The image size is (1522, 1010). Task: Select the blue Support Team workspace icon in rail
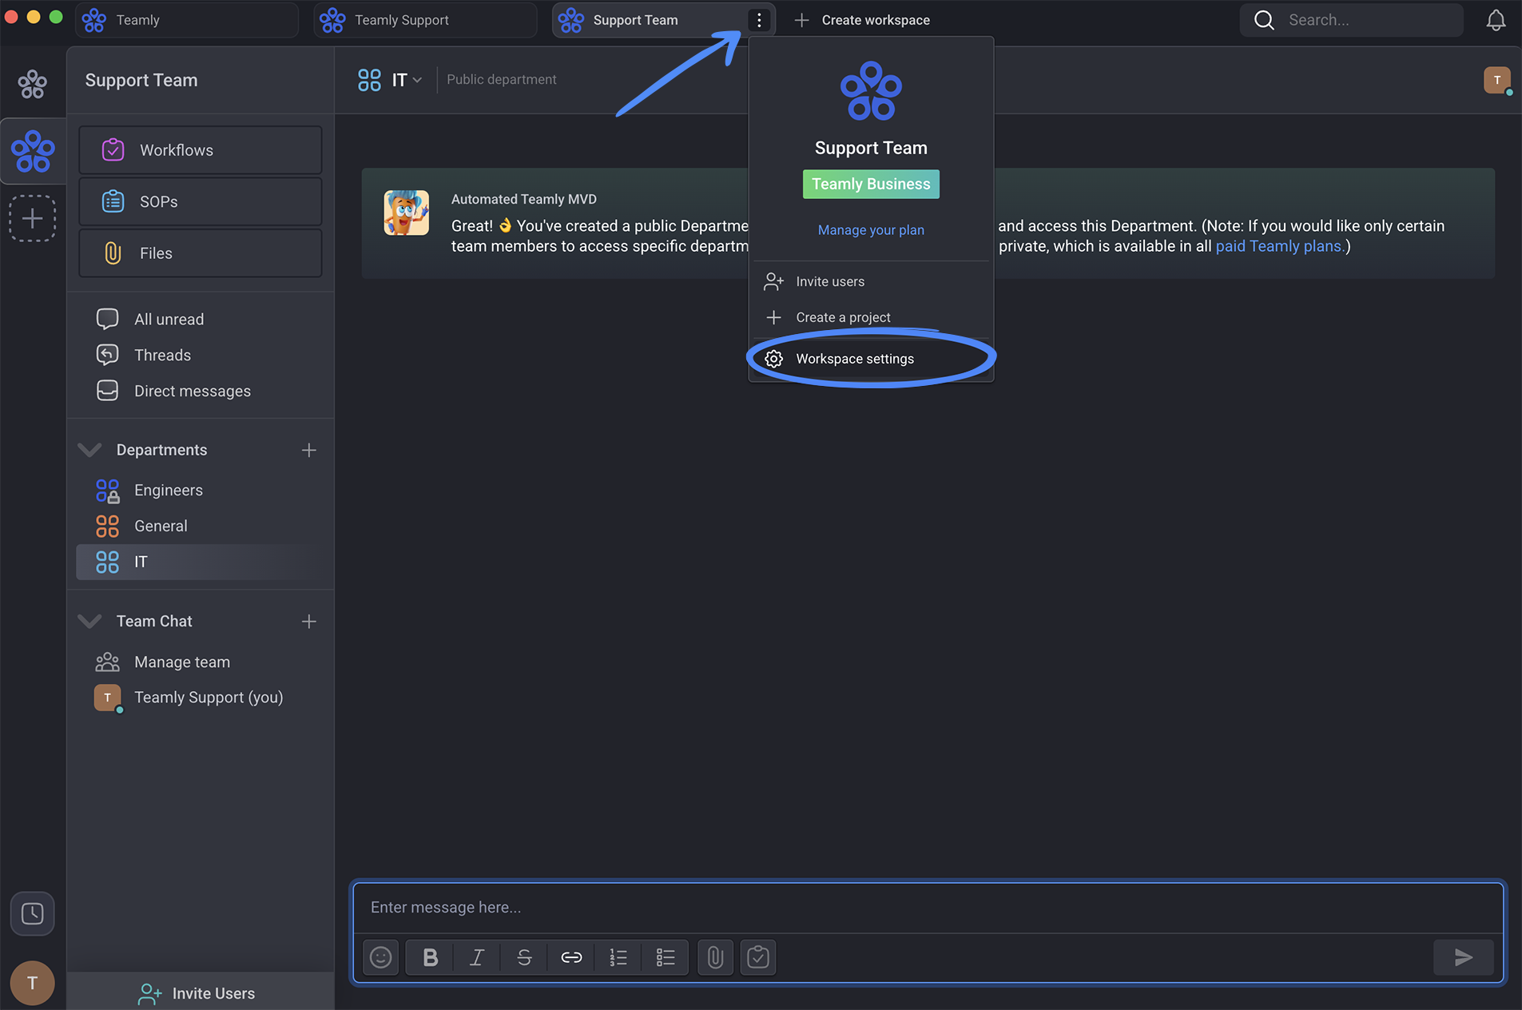(33, 152)
